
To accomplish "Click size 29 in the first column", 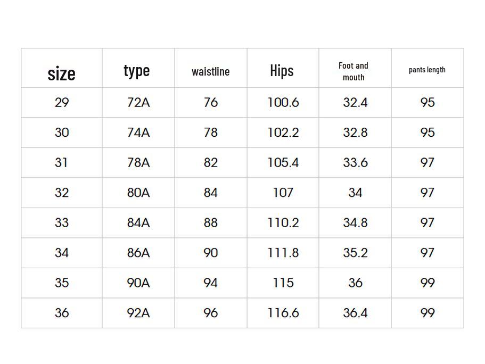I will tap(62, 102).
